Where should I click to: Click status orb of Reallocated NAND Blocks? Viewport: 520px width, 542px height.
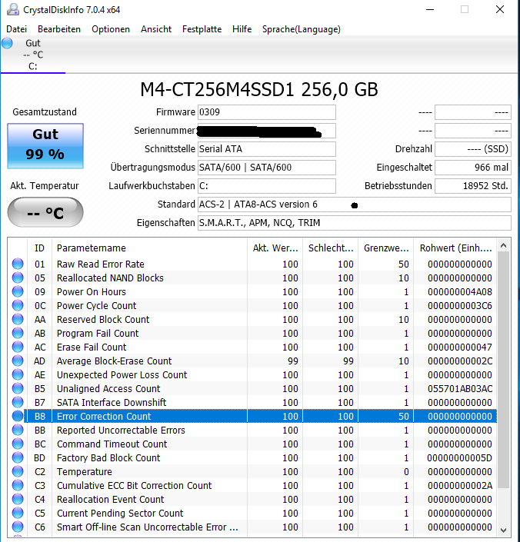click(18, 278)
